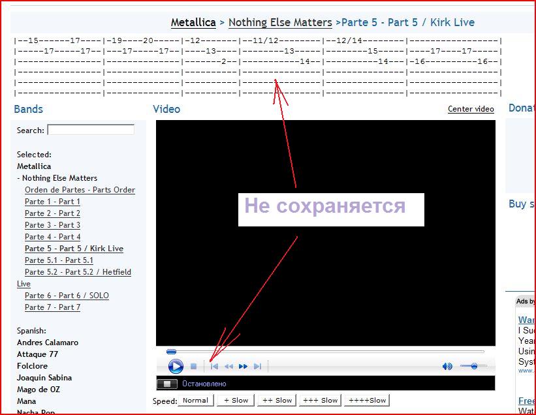Screen dimensions: 536x415
Task: Select Metallica in the selected bands list
Action: (x=34, y=166)
